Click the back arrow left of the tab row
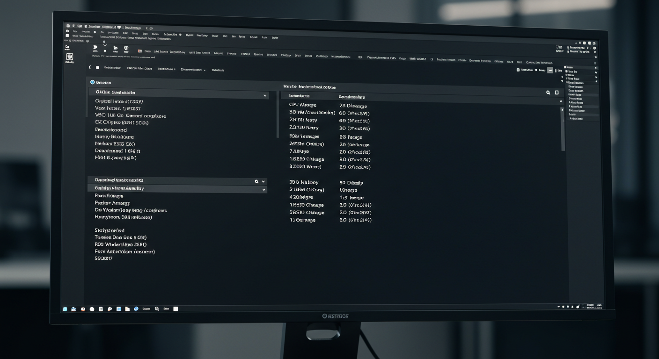 point(90,68)
